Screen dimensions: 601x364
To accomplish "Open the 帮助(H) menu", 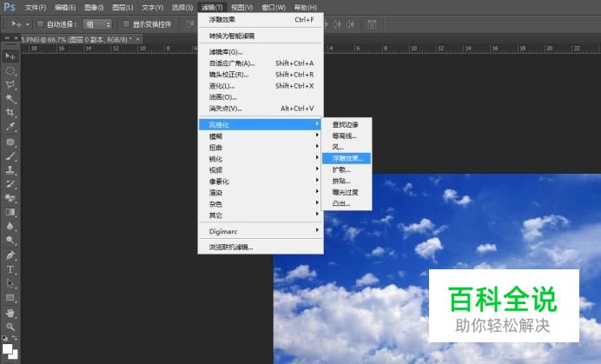I will [305, 7].
